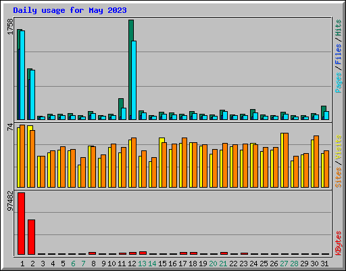Screen dimensions: 346x271
Task: Click day label 17 on the x-axis
Action: (182, 264)
